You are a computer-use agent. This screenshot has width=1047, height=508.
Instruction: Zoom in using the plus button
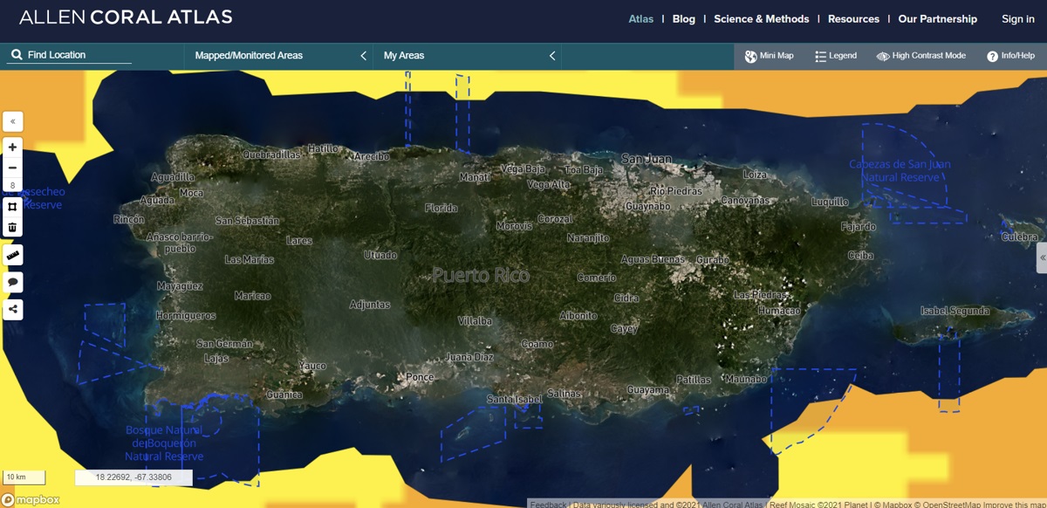[12, 148]
